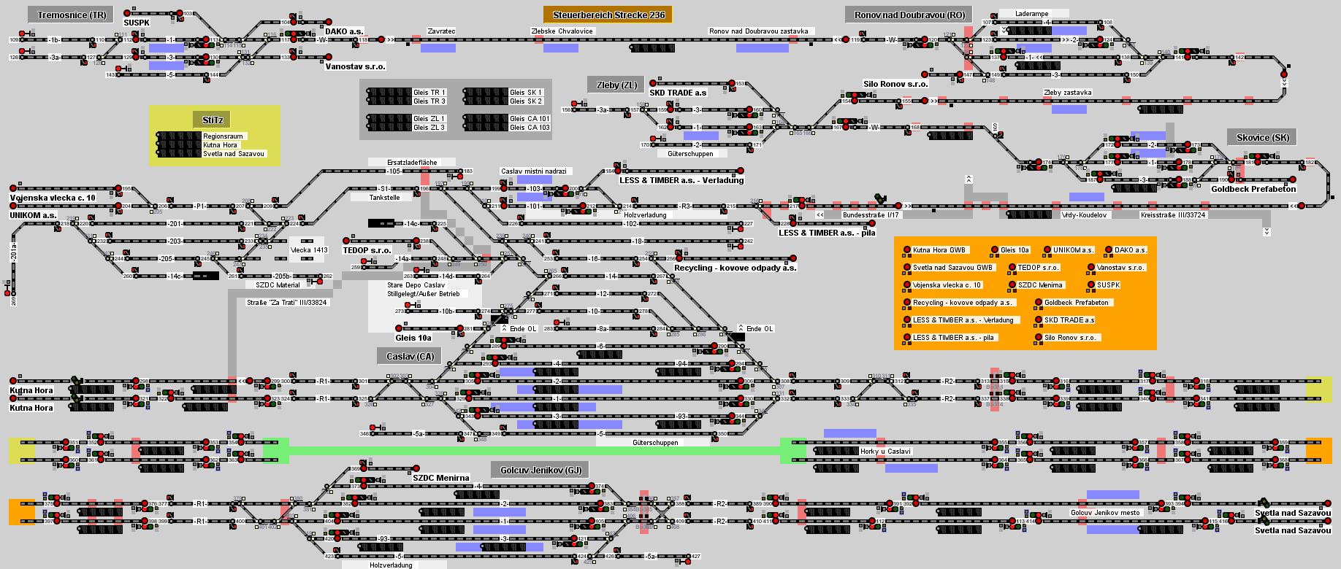
Task: Click the Silo Ronov s.r.o. siding label on track
Action: point(895,84)
